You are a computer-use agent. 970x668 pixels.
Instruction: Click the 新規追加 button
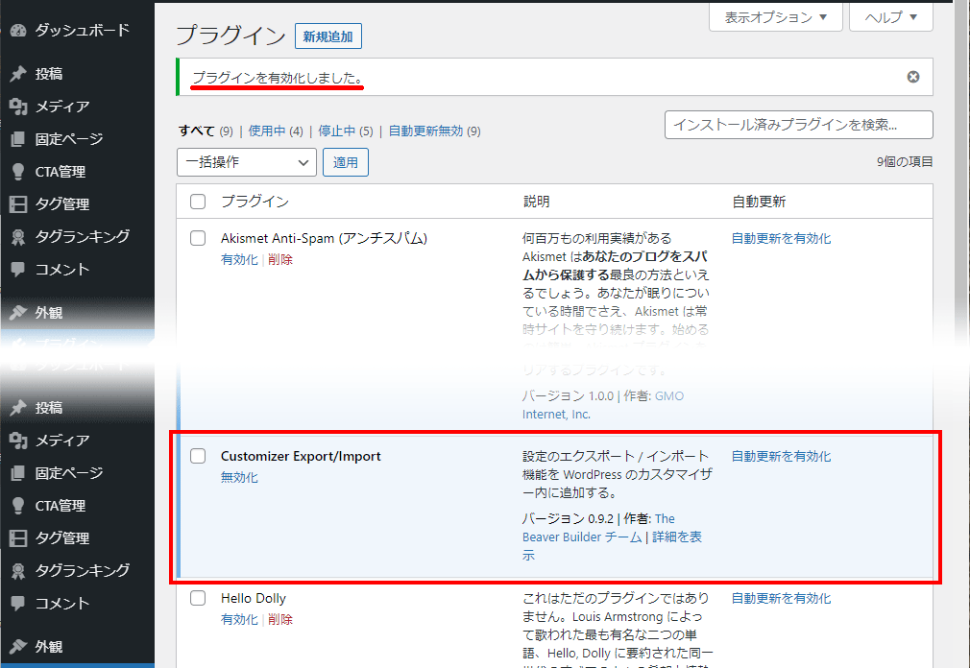(327, 36)
